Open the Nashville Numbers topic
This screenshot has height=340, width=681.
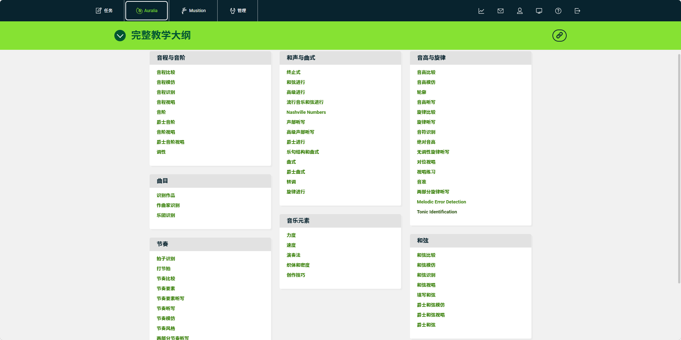306,112
